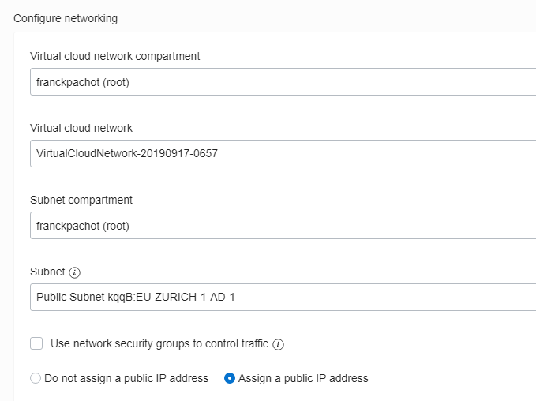Click the Virtual cloud network field label
Viewport: 536px width, 401px height.
click(x=81, y=128)
